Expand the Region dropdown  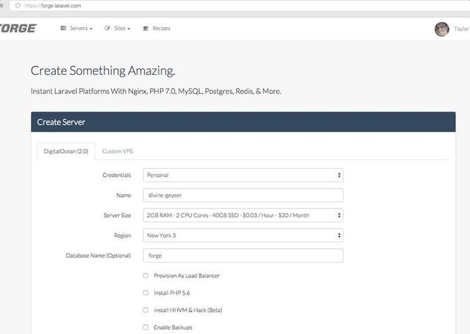tap(242, 236)
